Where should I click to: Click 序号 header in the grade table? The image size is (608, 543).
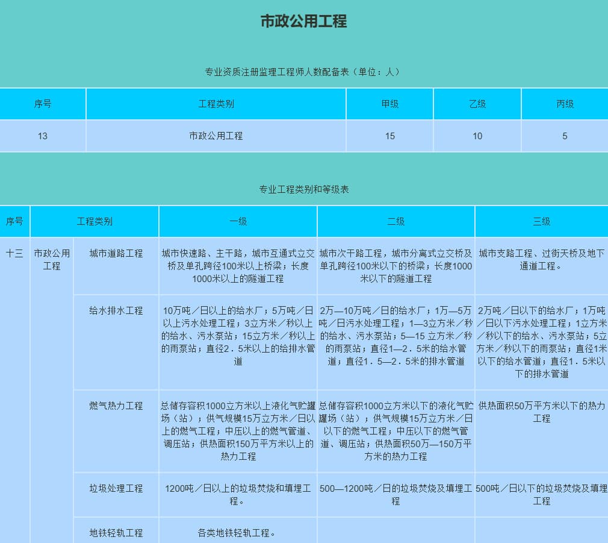click(14, 221)
